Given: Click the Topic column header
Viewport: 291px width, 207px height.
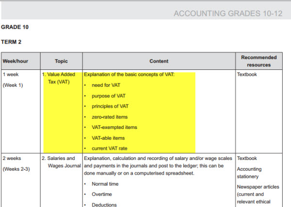Looking at the screenshot, I should (x=61, y=61).
